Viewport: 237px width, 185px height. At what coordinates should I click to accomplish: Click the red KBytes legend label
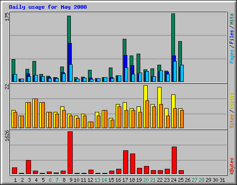(232, 166)
